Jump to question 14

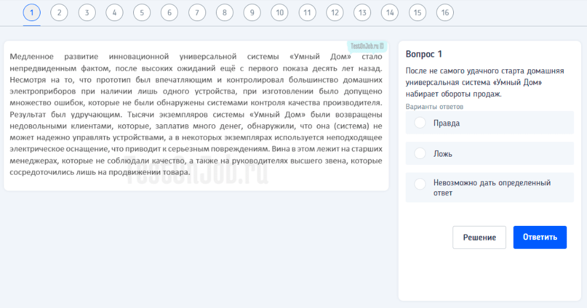[x=390, y=13]
